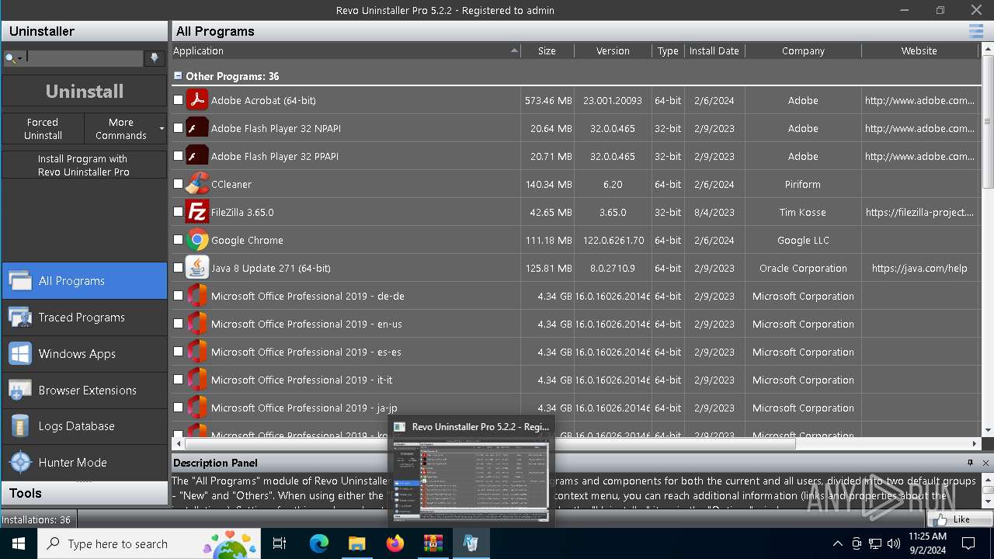Open the Windows Start menu
Image resolution: width=994 pixels, height=559 pixels.
pos(19,543)
